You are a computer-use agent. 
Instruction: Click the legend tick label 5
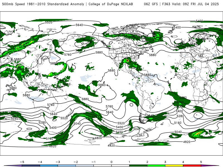(x=201, y=162)
